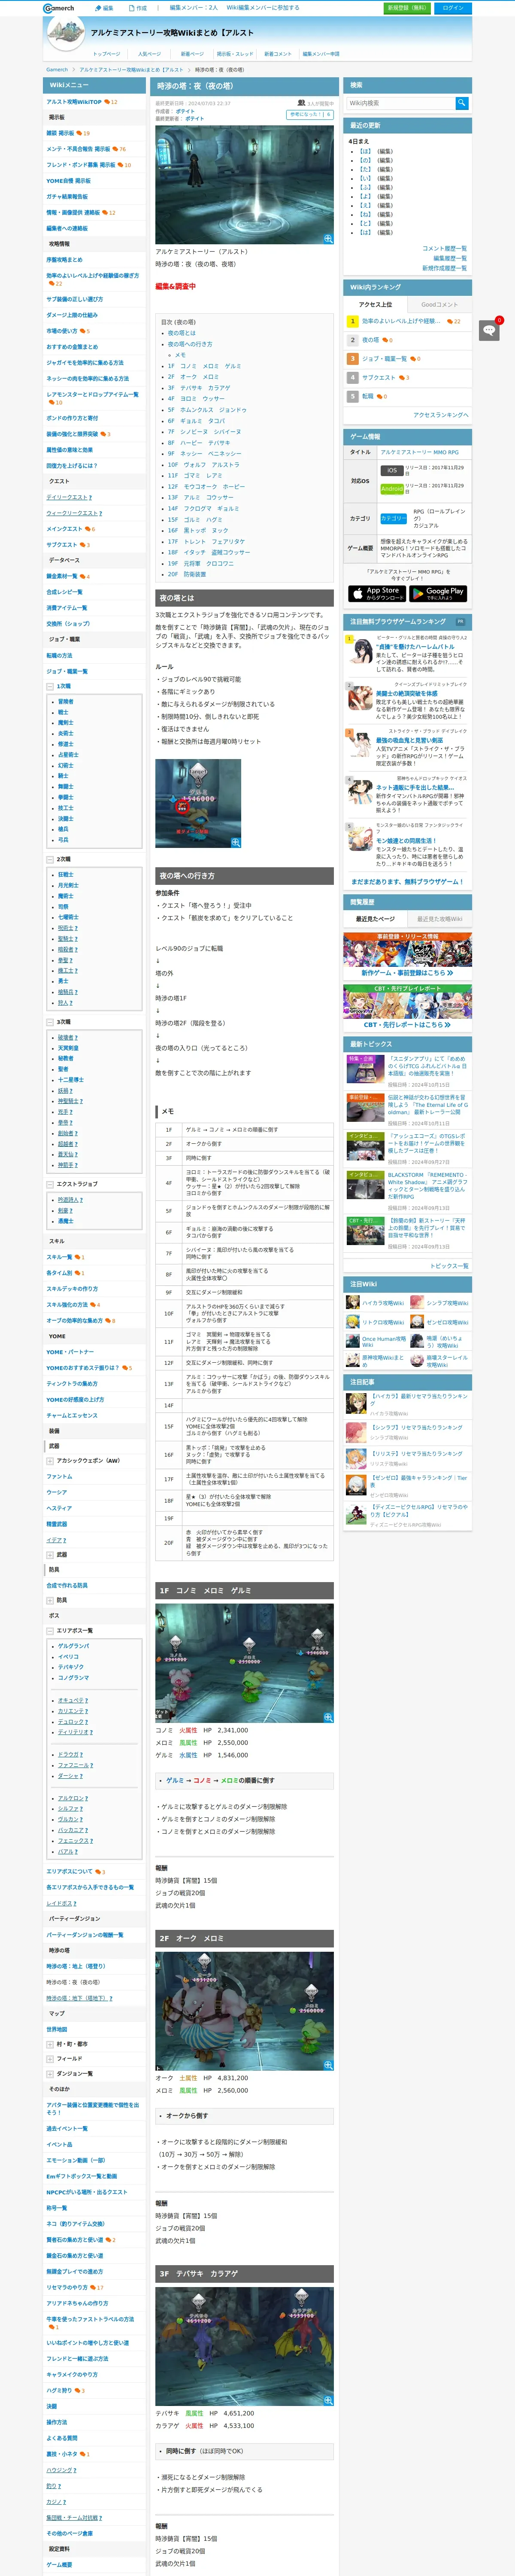Switch to the アクセス上位 ranking tab
The image size is (515, 2576).
coord(375,304)
